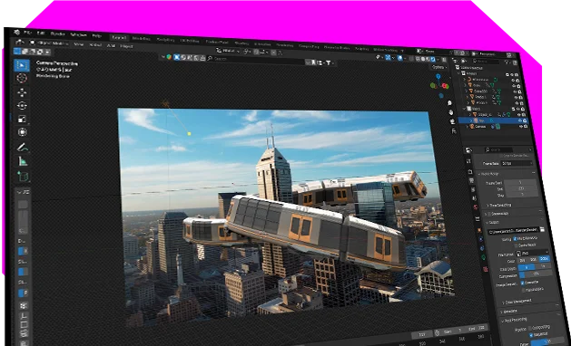Open the red Material properties tab
Screen dimensions: 571x346
[485, 269]
